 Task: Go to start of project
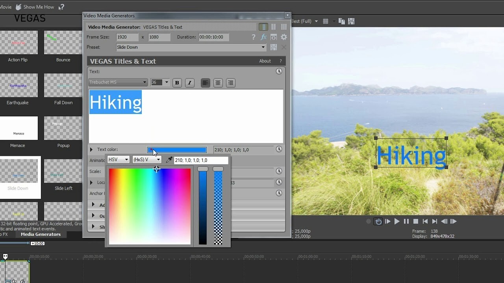pyautogui.click(x=425, y=221)
